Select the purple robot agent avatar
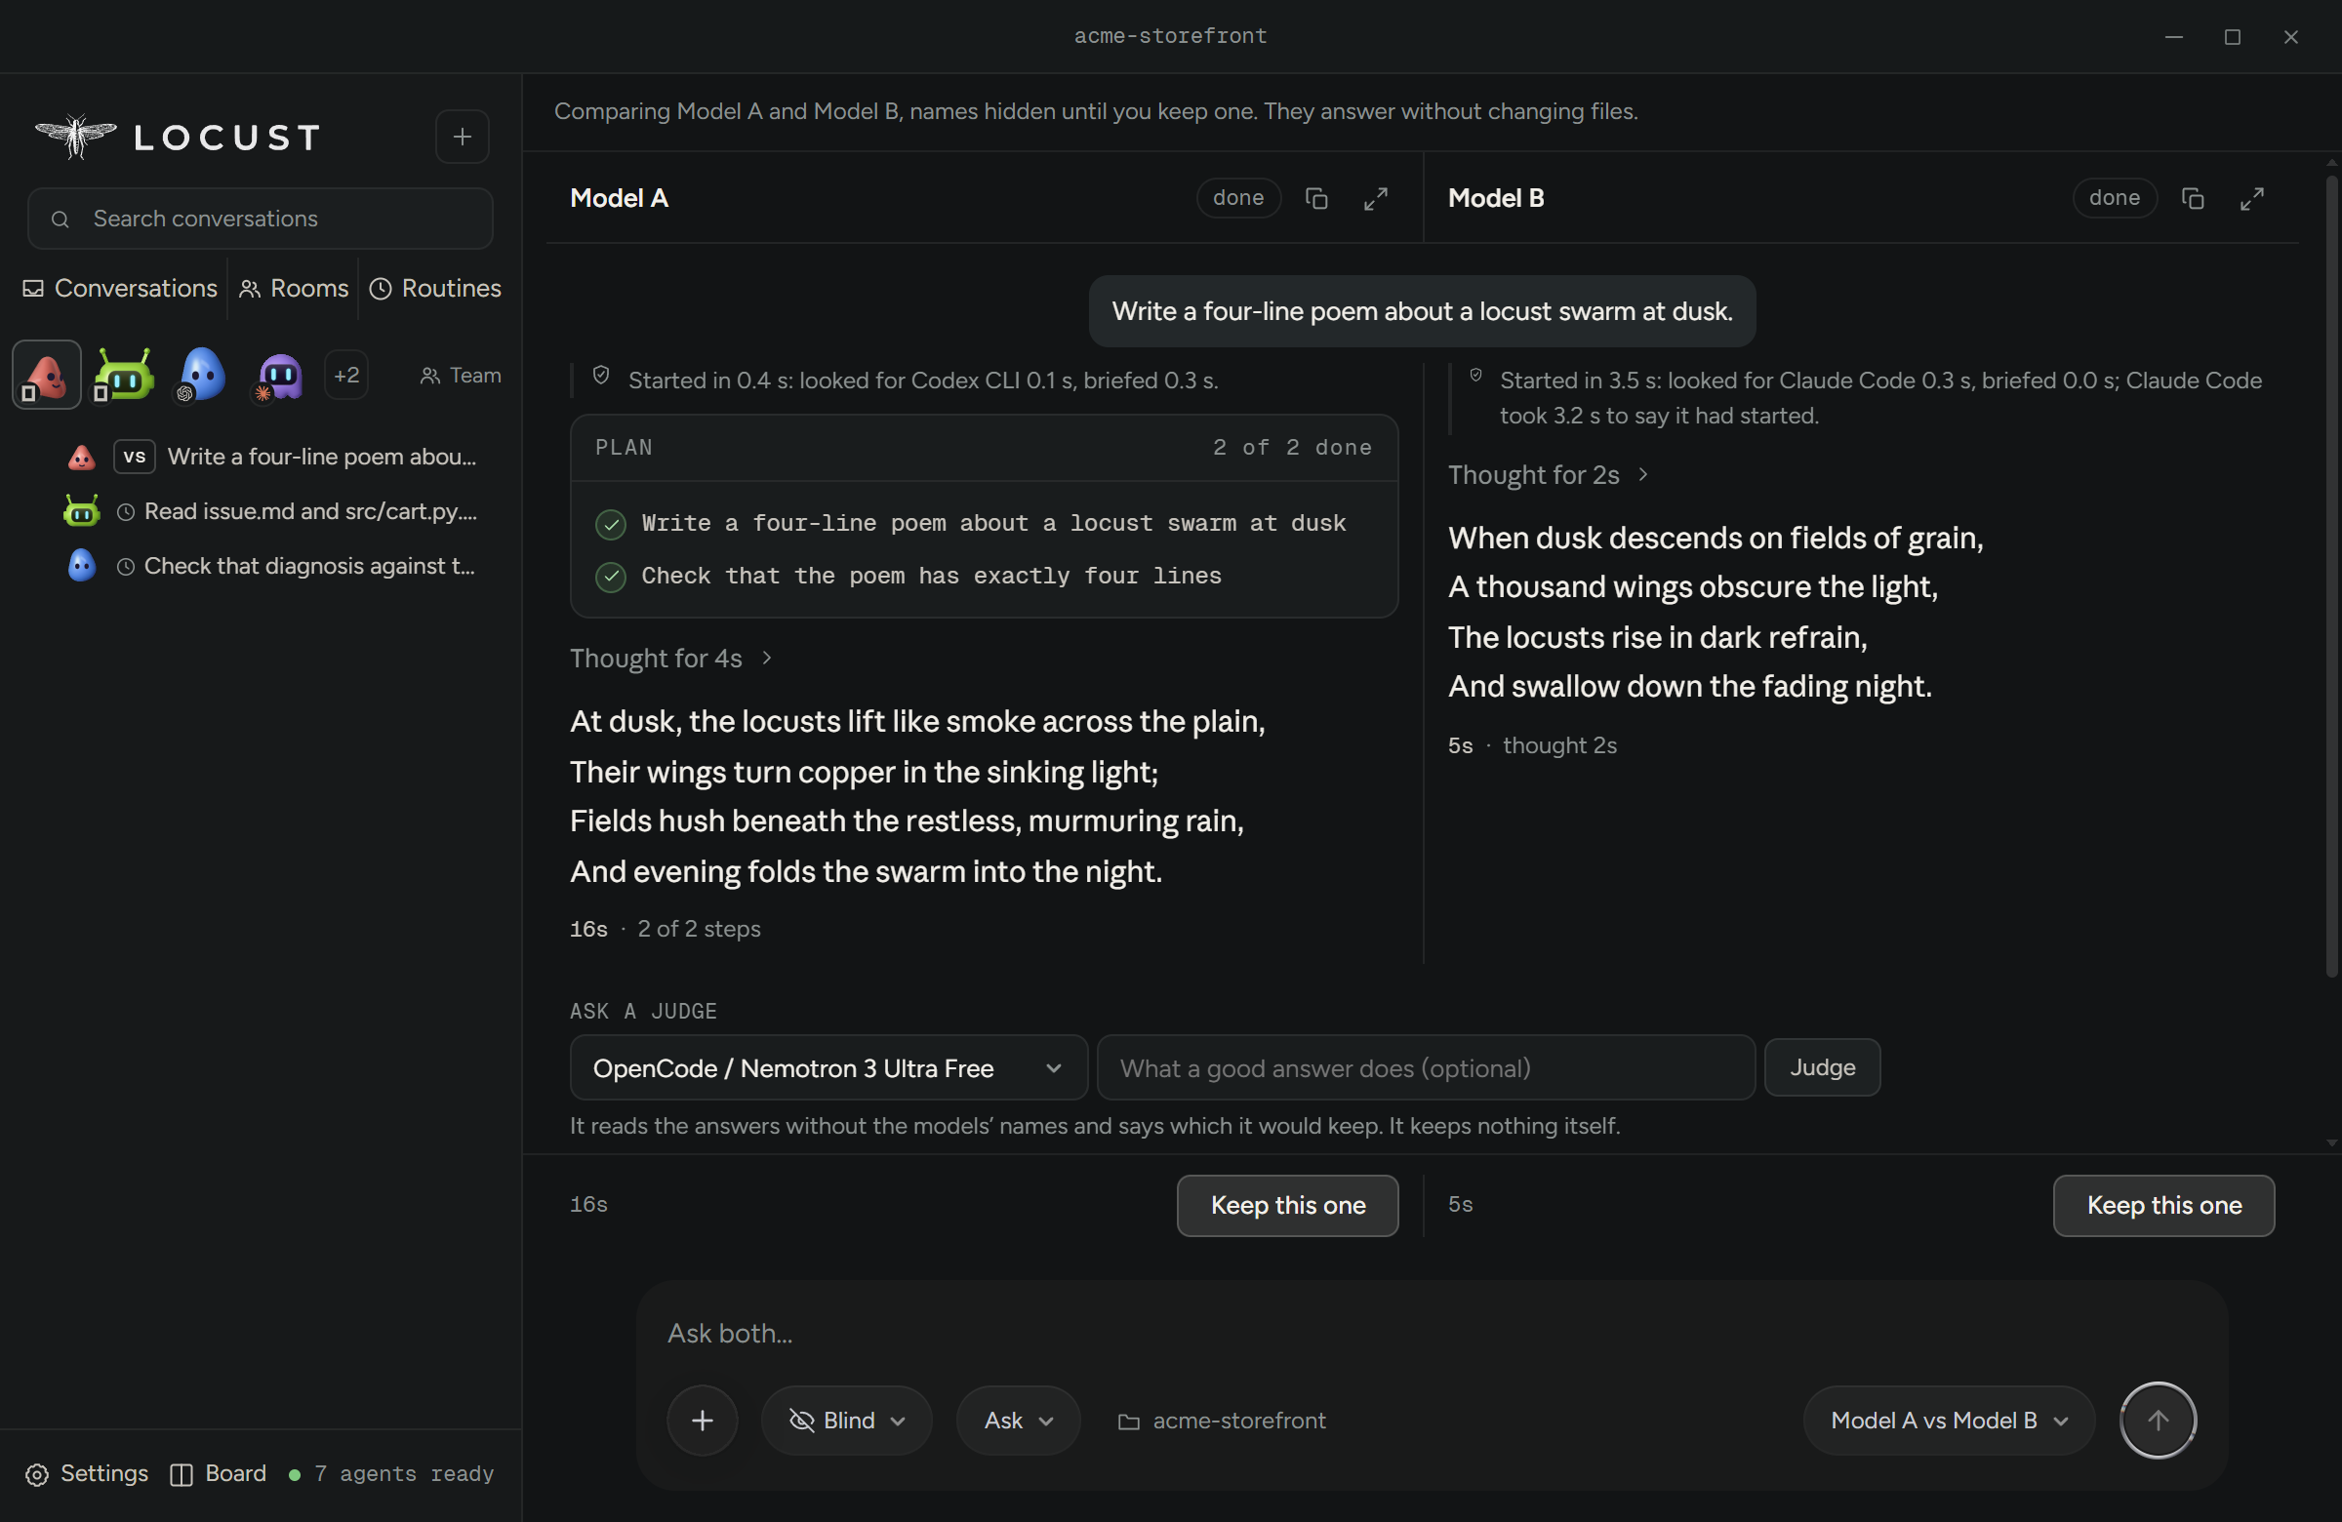This screenshot has width=2342, height=1522. 279,375
